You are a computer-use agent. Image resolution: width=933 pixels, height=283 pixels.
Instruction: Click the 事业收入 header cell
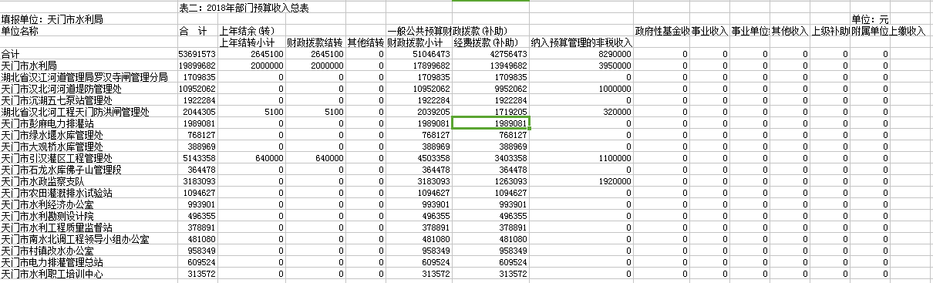709,30
